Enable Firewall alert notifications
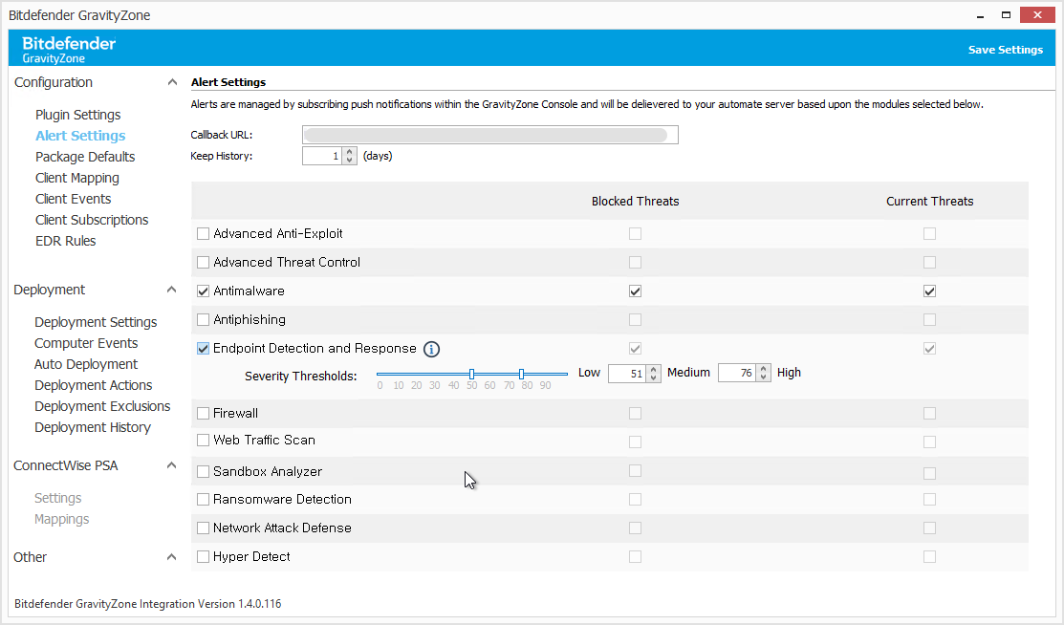 (x=203, y=413)
